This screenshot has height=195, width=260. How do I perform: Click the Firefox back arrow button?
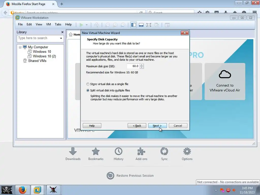[x=5, y=13]
